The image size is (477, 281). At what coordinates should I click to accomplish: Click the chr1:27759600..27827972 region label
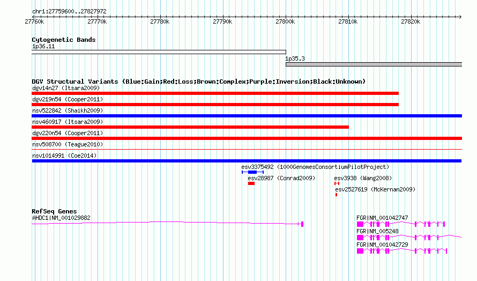pos(69,11)
